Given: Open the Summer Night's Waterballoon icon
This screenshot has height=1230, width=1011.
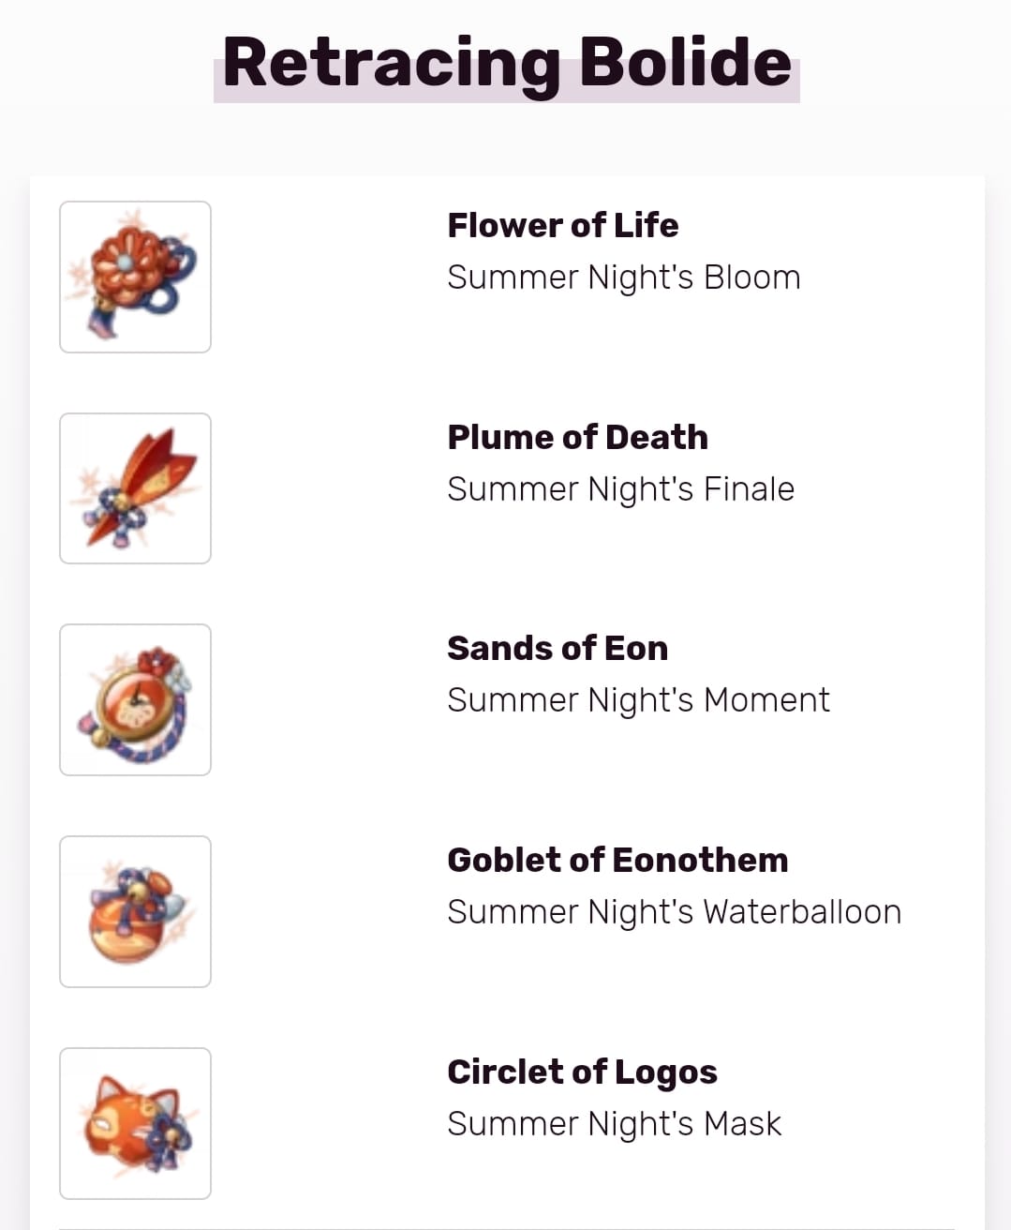Looking at the screenshot, I should [x=135, y=911].
